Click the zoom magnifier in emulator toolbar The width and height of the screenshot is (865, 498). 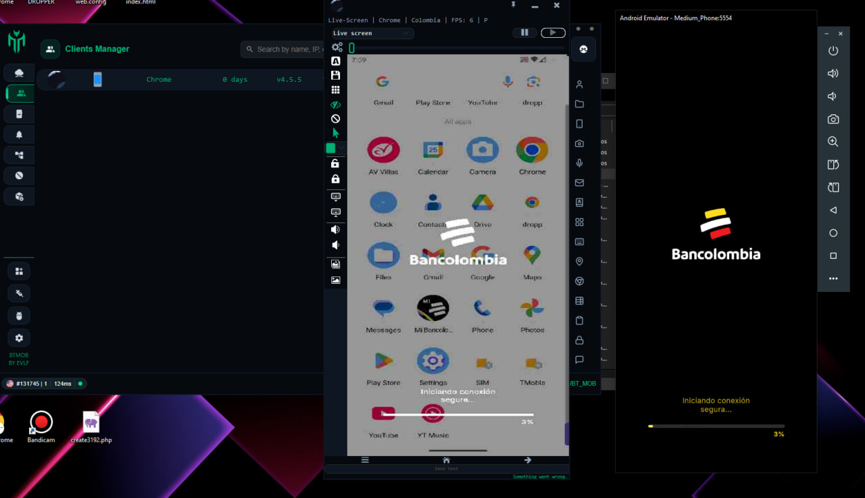click(833, 142)
